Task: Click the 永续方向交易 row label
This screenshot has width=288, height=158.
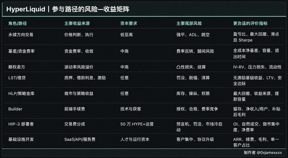Action: [x=21, y=35]
